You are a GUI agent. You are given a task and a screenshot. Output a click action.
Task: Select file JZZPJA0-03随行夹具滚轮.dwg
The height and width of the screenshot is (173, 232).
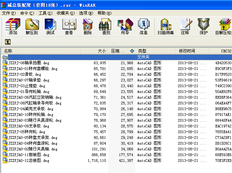coord(35,120)
